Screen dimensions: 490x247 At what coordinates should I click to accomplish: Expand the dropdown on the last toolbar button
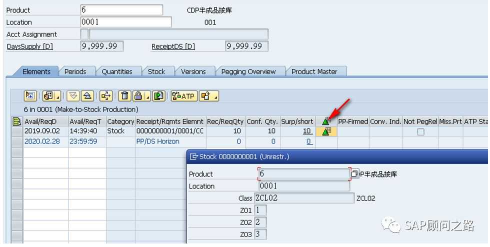coord(216,97)
